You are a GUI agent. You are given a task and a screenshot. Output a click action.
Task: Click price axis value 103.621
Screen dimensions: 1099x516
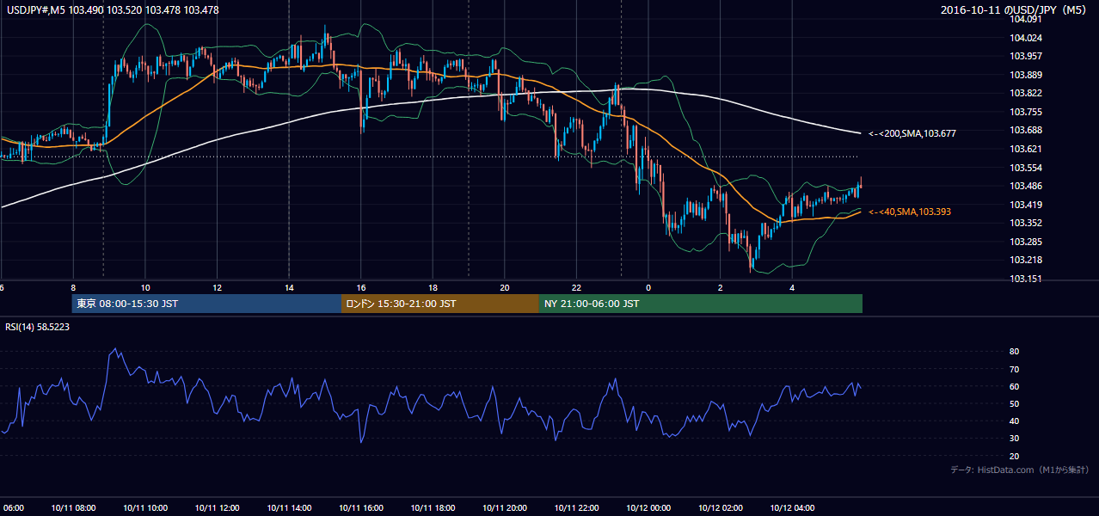(1025, 149)
